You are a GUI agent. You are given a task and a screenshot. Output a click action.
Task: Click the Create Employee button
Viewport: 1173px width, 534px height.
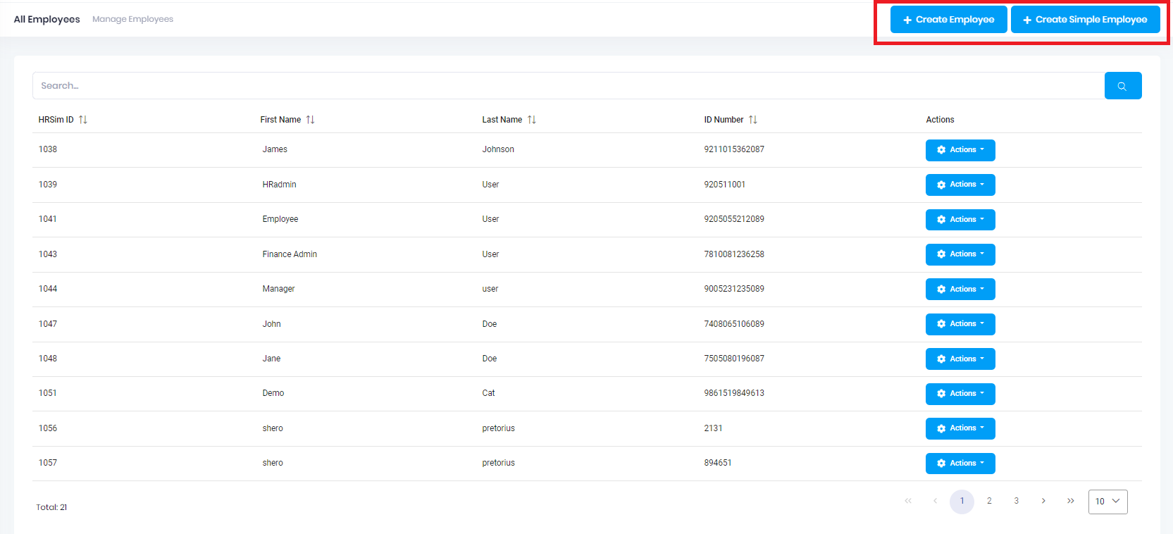click(x=948, y=20)
